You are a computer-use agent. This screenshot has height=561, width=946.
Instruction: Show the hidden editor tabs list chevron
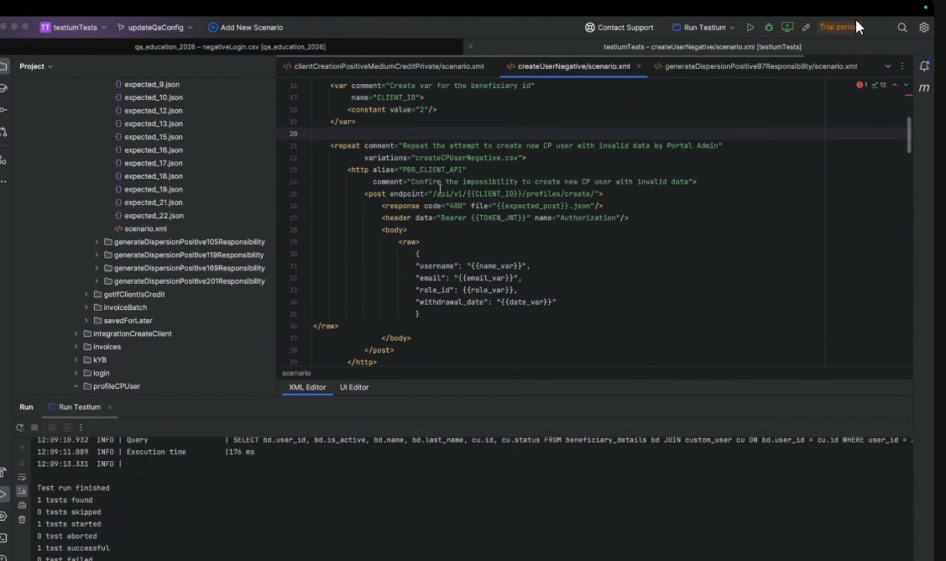coord(887,66)
